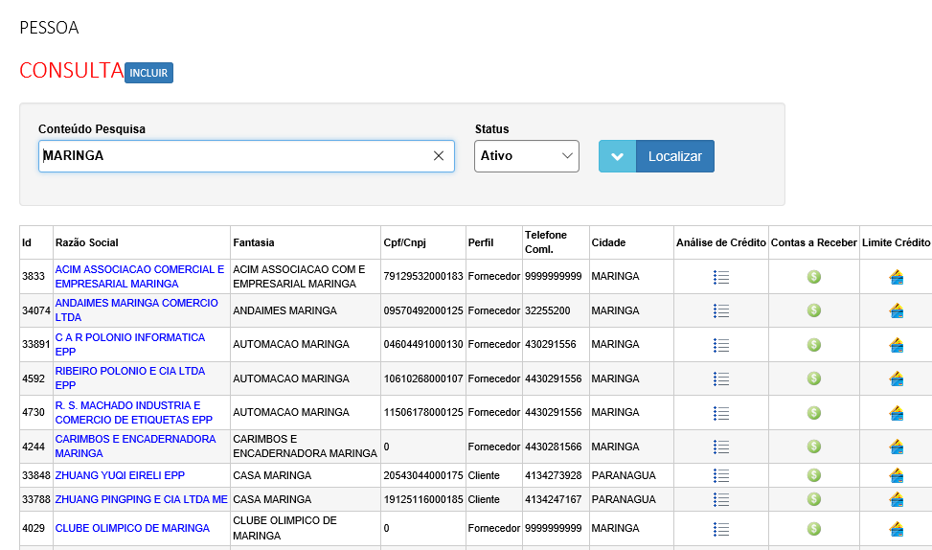Open credit analysis for R. S. MACHADO row

click(x=721, y=413)
